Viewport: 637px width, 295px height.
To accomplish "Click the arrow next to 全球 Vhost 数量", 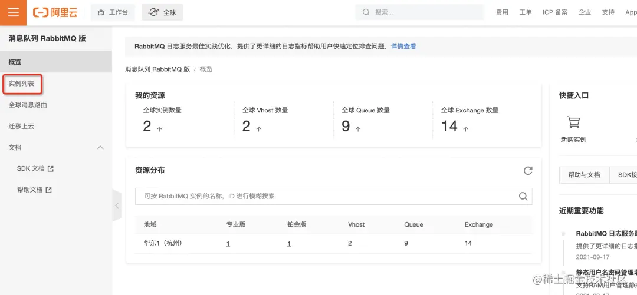I will (259, 129).
